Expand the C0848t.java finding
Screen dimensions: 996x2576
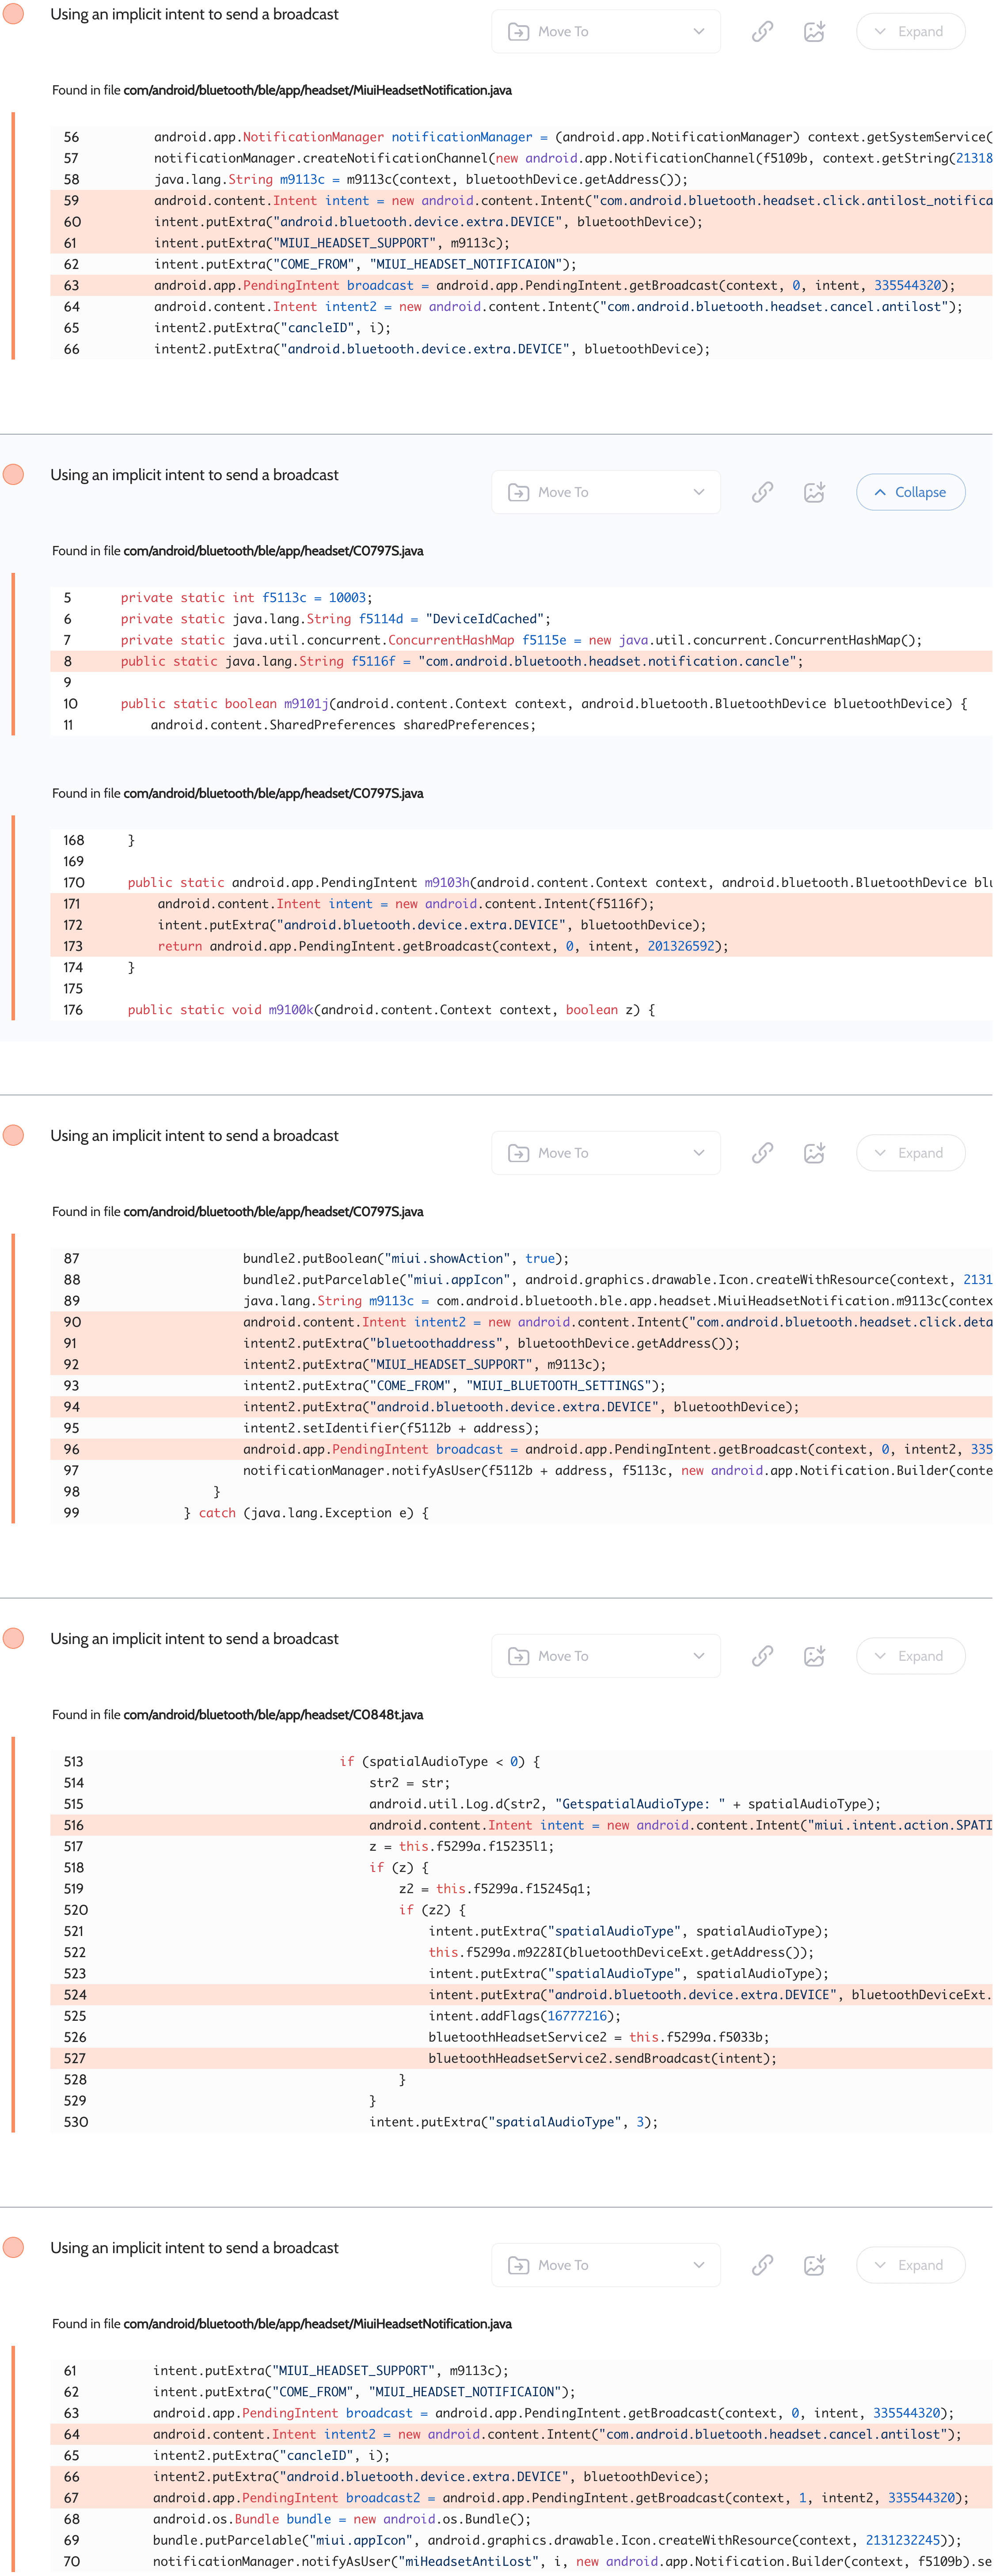click(910, 1656)
